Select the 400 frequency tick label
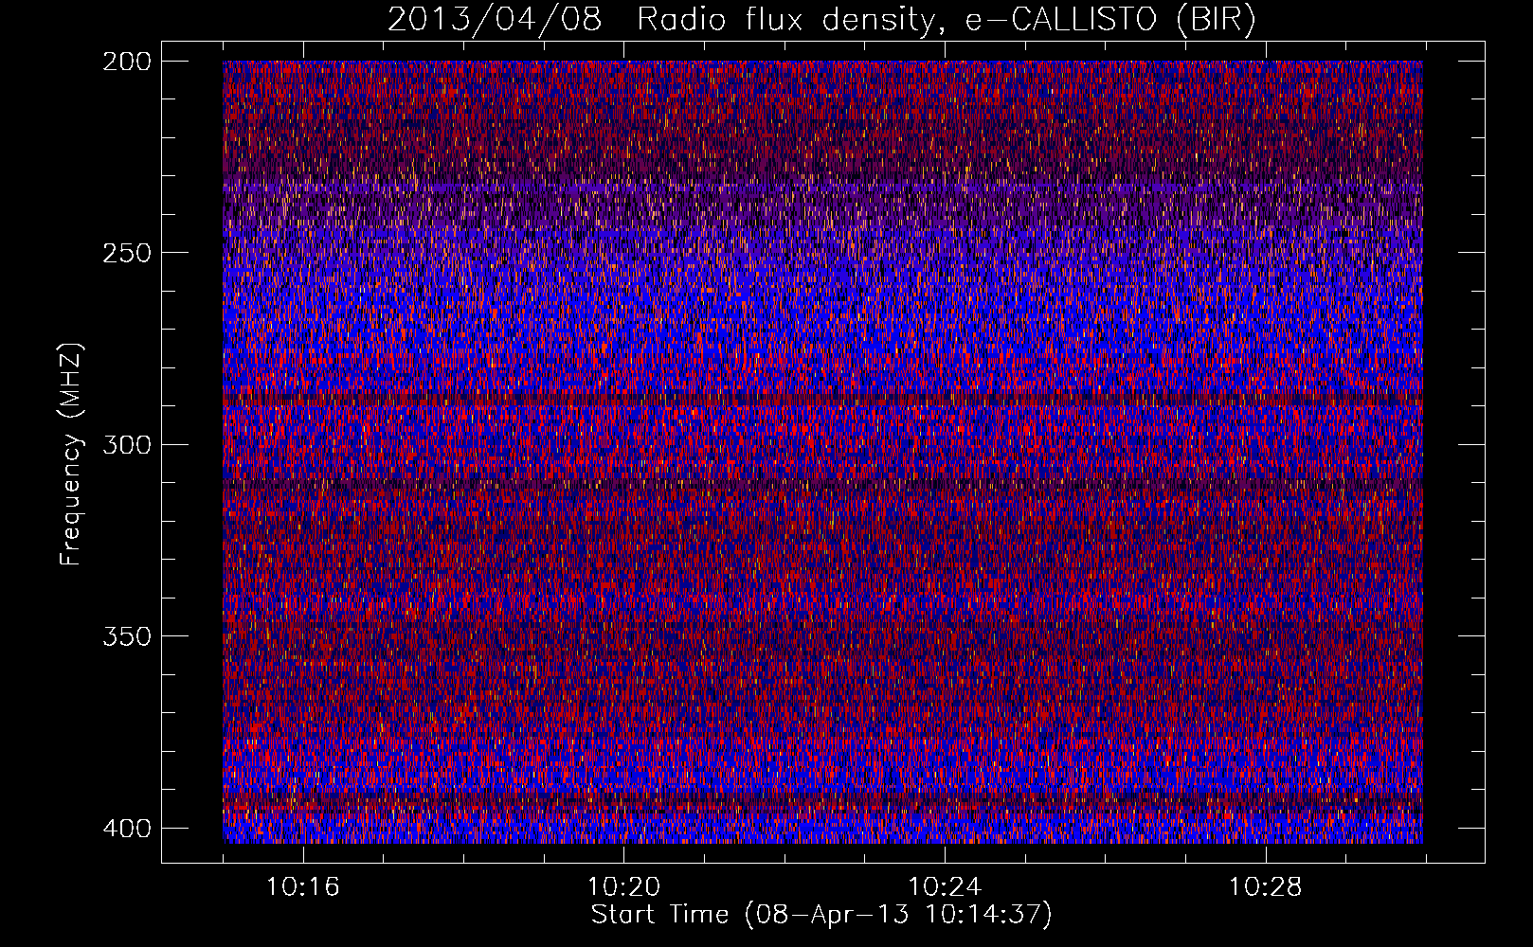The image size is (1533, 947). [126, 828]
